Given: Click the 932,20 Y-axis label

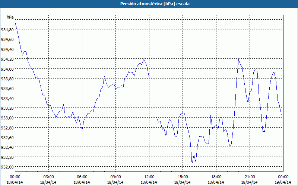Looking at the screenshot, I should [7, 157].
